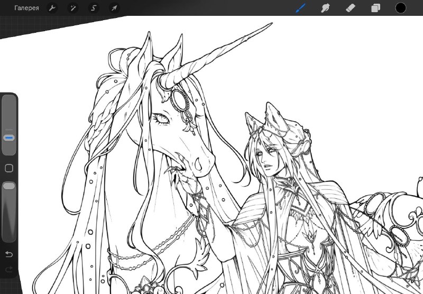Select the Eraser tool
The image size is (423, 294).
click(x=351, y=8)
